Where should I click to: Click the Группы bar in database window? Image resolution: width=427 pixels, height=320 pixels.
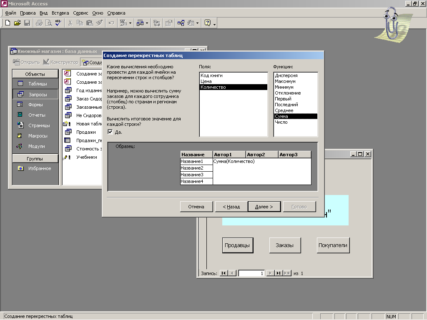[x=35, y=159]
